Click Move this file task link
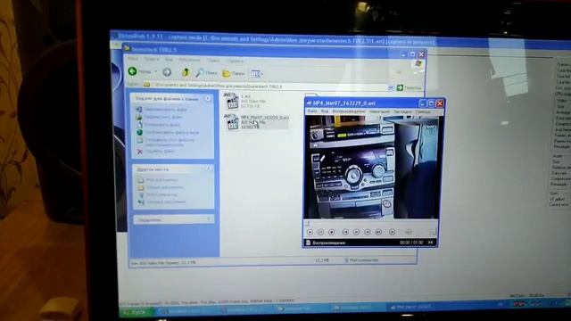571x321 pixels. pyautogui.click(x=159, y=117)
